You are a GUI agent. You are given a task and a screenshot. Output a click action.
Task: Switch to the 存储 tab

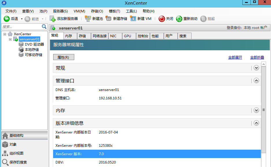pyautogui.click(x=84, y=36)
